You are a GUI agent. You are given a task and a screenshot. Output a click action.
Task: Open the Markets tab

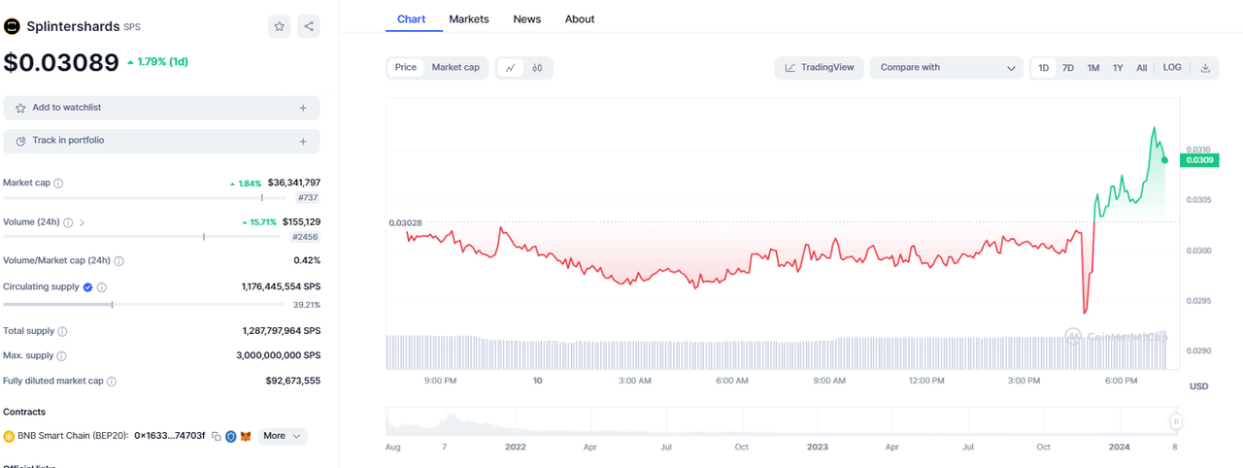click(469, 19)
